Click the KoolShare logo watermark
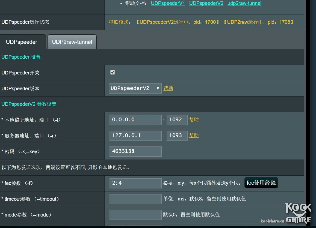 298,213
